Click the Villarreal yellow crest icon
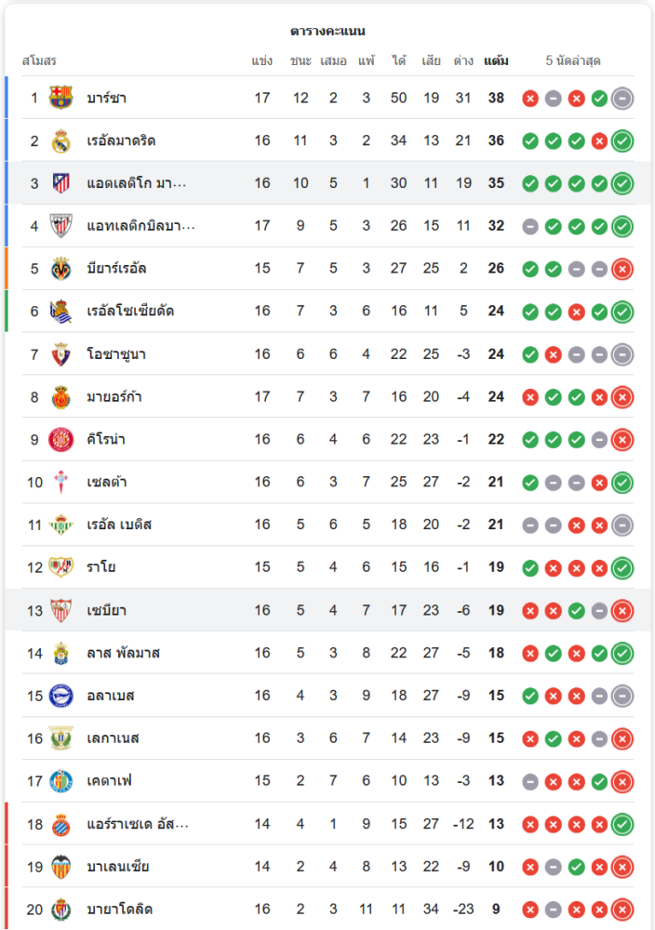Viewport: 655px width, 930px height. (x=61, y=269)
